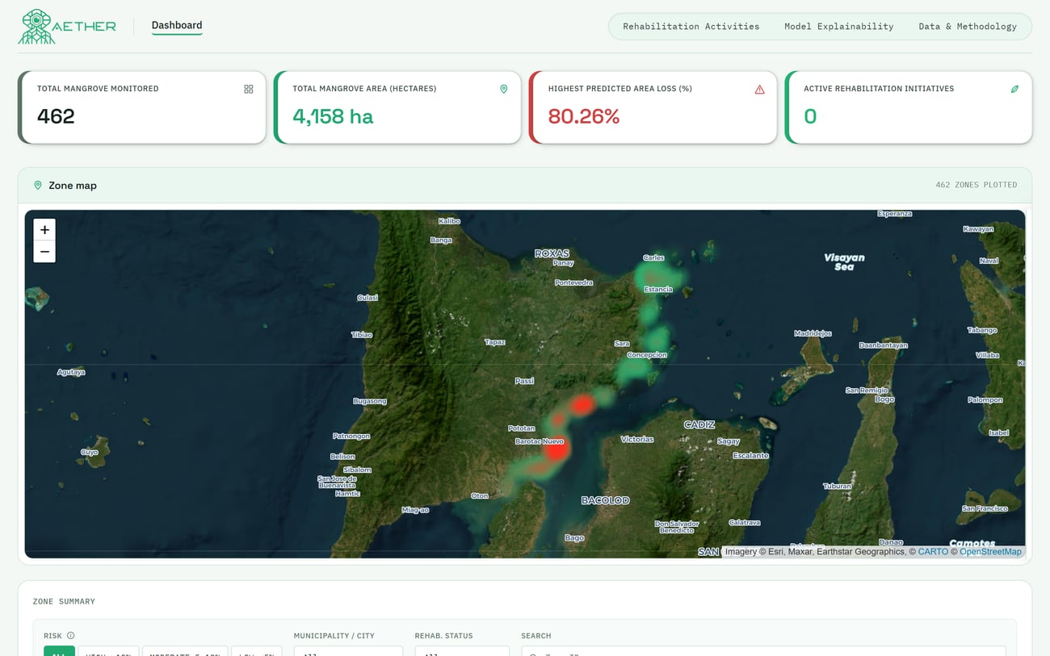Click leaf icon on Active Rehabilitation card
Image resolution: width=1050 pixels, height=656 pixels.
pyautogui.click(x=1015, y=90)
